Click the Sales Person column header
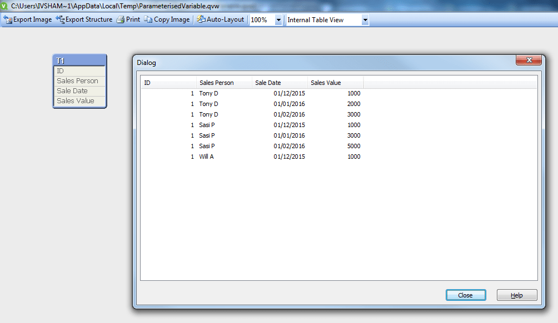Viewport: 558px width, 323px height. click(224, 83)
